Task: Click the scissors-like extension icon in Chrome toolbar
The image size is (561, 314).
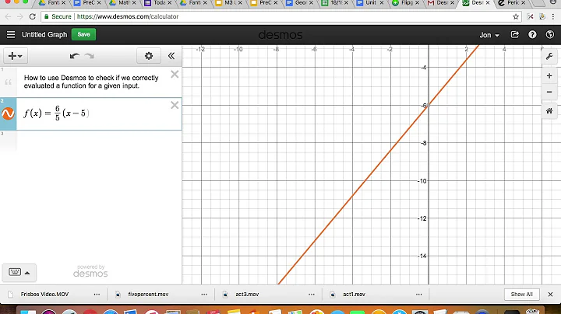Action: pyautogui.click(x=531, y=16)
